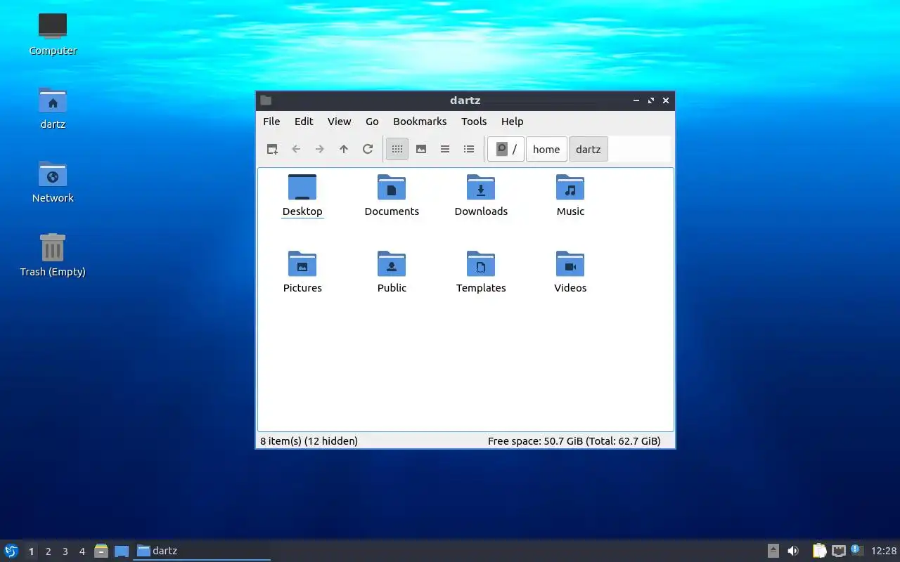This screenshot has height=562, width=900.
Task: Switch to icon view mode
Action: [397, 149]
